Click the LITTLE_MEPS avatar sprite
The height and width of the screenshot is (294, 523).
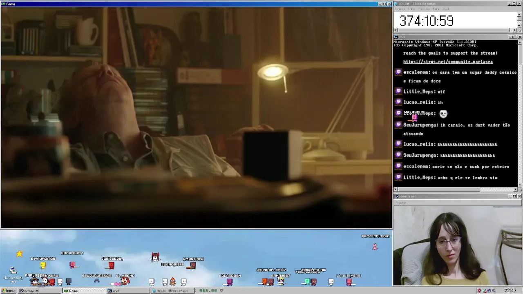pyautogui.click(x=349, y=282)
